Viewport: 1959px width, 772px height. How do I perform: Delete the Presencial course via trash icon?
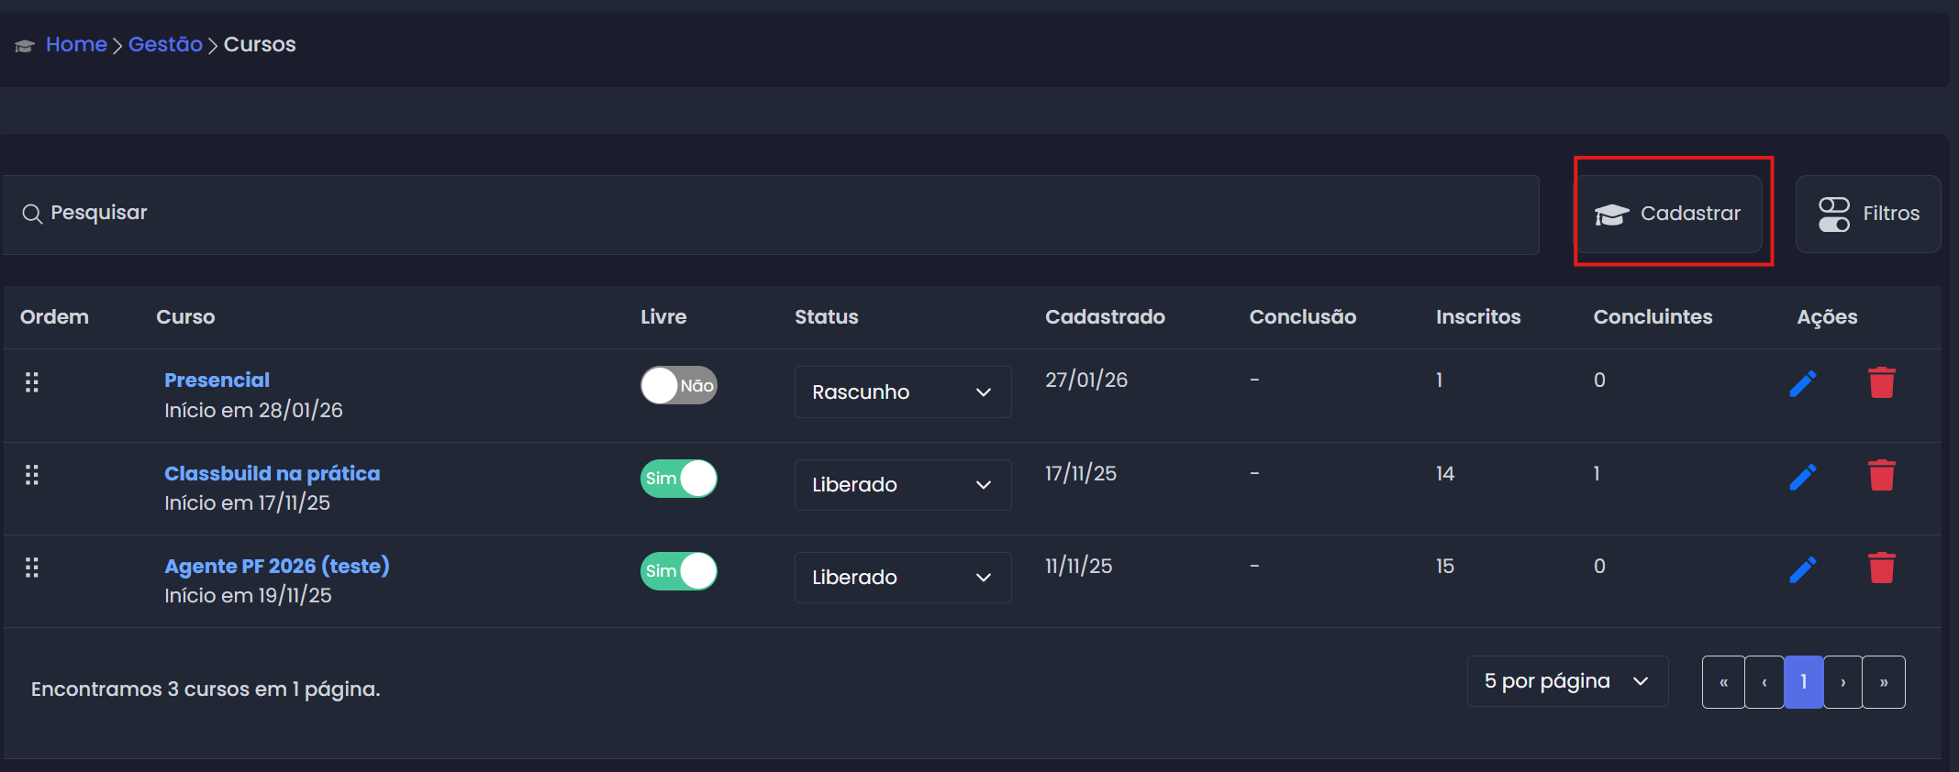coord(1881,383)
